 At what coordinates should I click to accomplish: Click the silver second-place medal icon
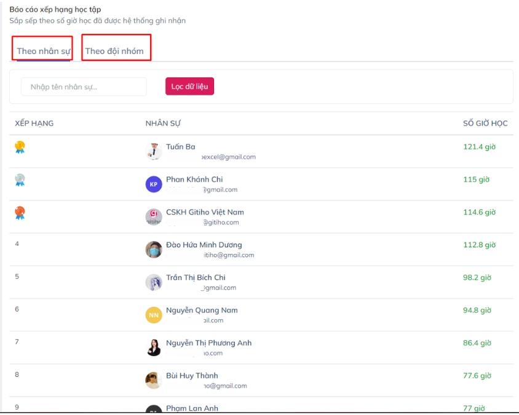(20, 180)
